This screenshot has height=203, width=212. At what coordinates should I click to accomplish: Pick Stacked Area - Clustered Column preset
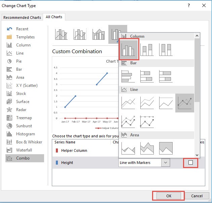pyautogui.click(x=99, y=34)
